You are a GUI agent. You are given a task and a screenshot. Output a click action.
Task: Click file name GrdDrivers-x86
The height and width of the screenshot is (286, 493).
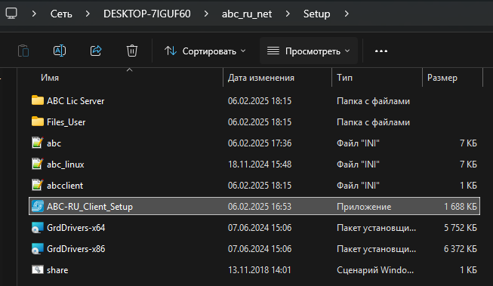click(75, 248)
